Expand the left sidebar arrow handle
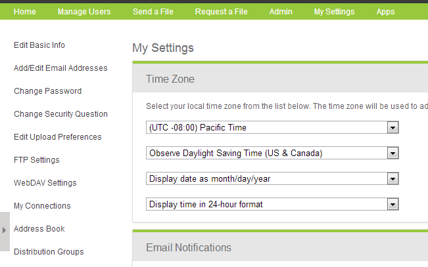This screenshot has width=428, height=267. (5, 231)
